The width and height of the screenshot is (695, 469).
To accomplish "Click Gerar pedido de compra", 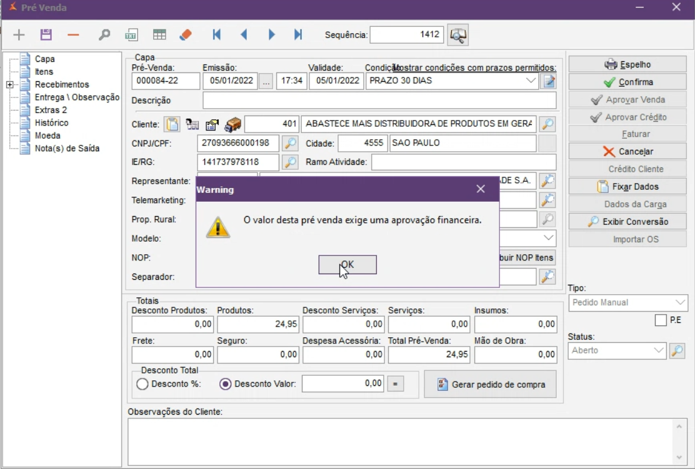I will (490, 385).
